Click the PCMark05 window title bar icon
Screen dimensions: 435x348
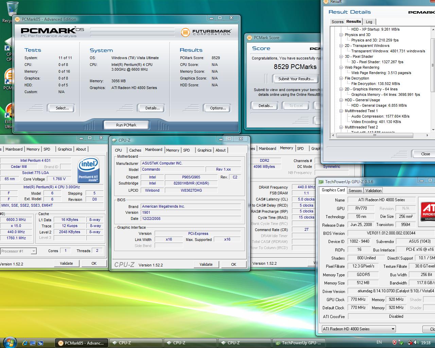[x=18, y=19]
